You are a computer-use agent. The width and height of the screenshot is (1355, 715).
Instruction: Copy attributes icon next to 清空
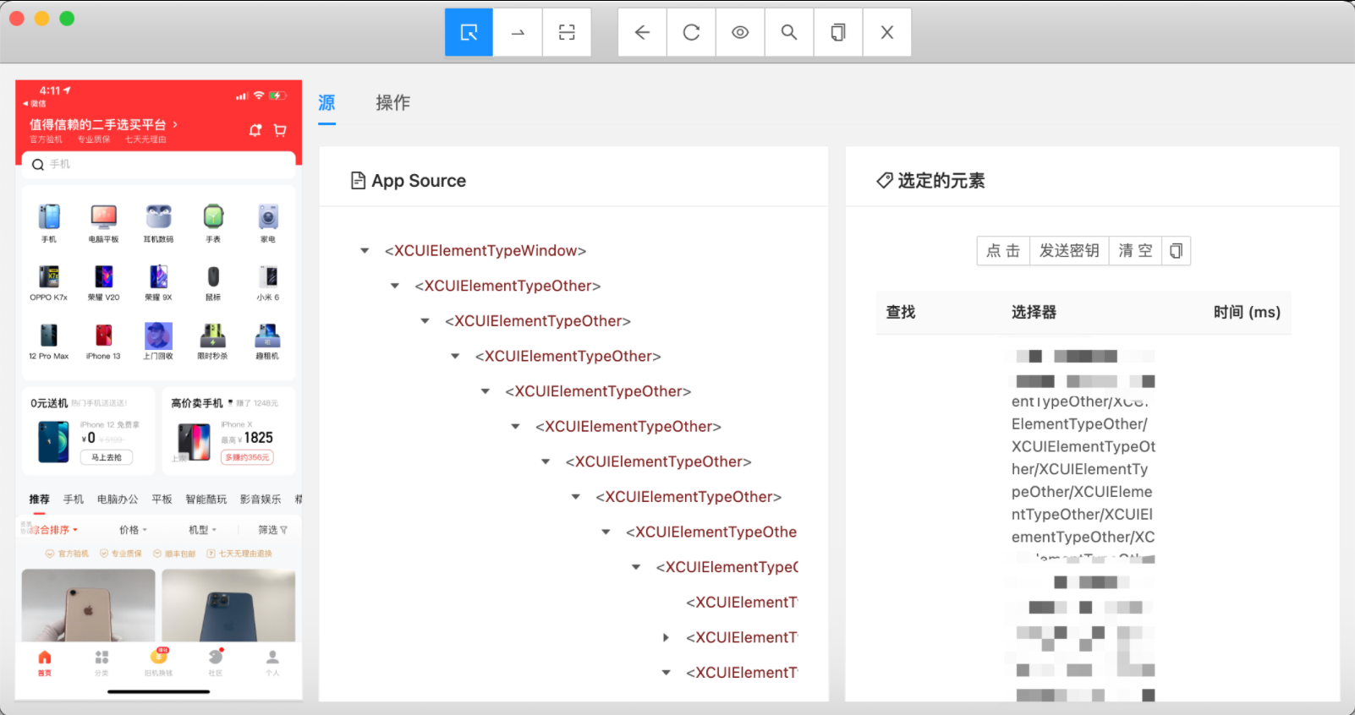tap(1176, 251)
